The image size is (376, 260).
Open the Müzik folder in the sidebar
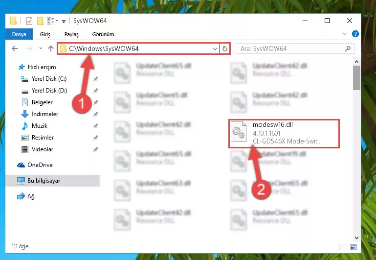pyautogui.click(x=40, y=126)
